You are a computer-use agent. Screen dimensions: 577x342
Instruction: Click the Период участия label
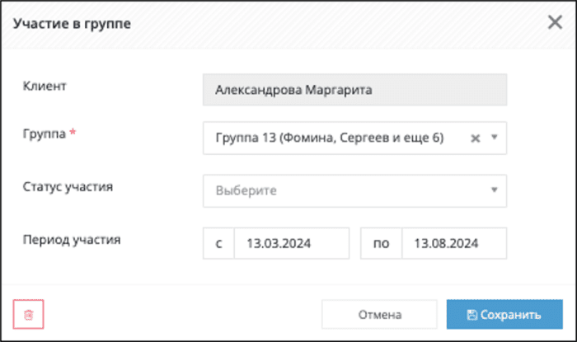click(x=72, y=239)
